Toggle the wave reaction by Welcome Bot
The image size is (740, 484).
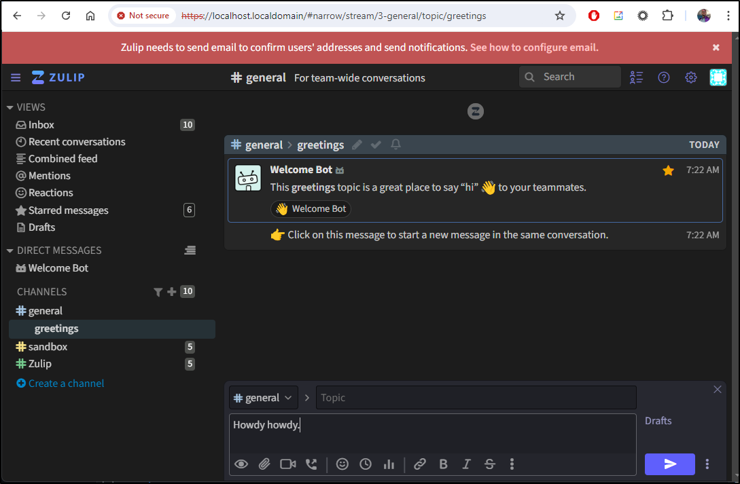coord(311,209)
